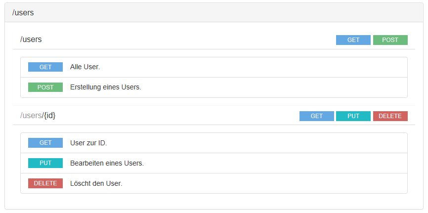Click the {id} parameter in the resource path

[x=49, y=116]
